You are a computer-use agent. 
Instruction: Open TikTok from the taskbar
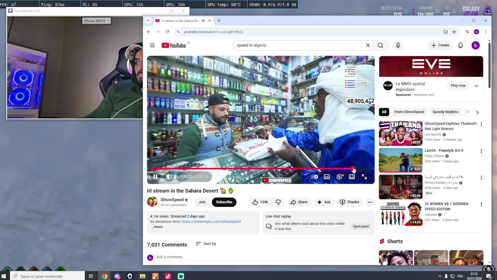168,276
